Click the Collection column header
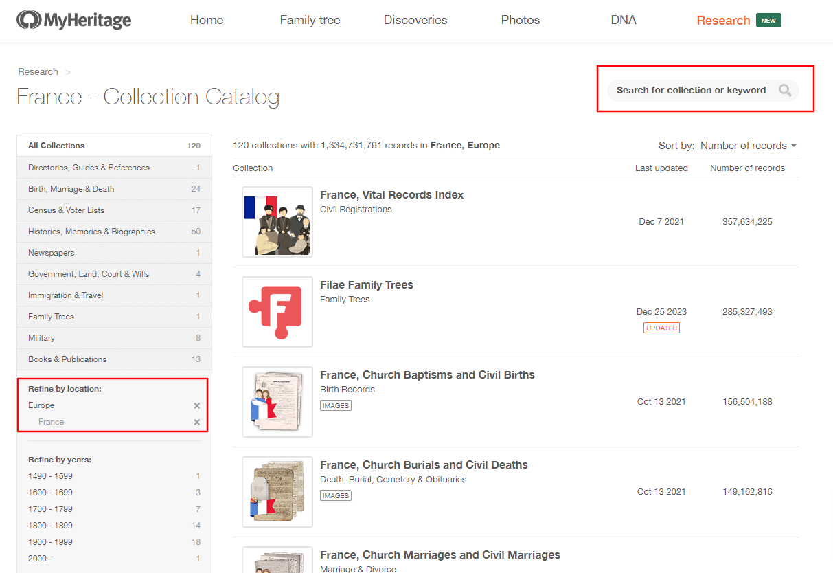This screenshot has height=573, width=833. (x=253, y=168)
